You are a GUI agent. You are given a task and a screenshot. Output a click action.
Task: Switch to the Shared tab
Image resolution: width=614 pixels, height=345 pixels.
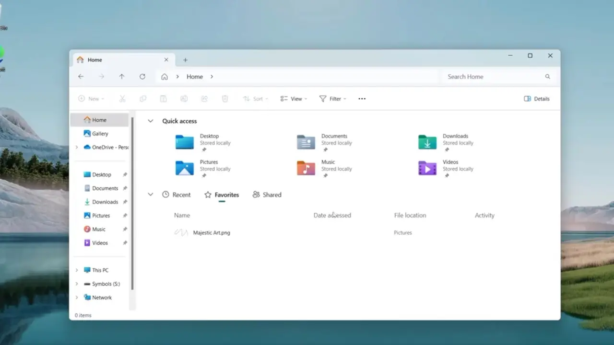[x=267, y=195]
